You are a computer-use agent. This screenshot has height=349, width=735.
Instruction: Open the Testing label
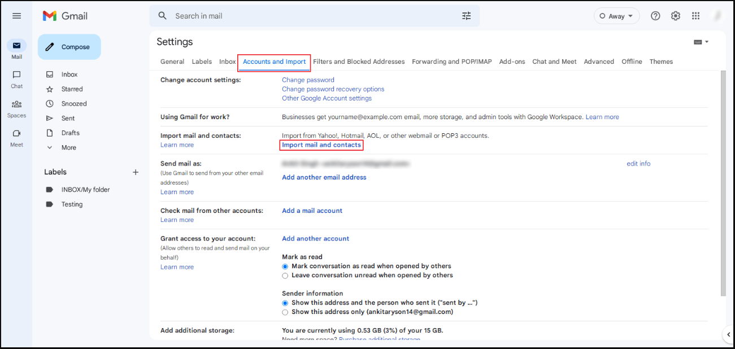72,204
